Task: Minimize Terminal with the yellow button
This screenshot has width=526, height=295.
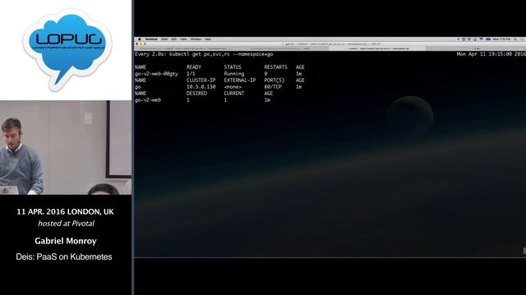Action: (141, 43)
